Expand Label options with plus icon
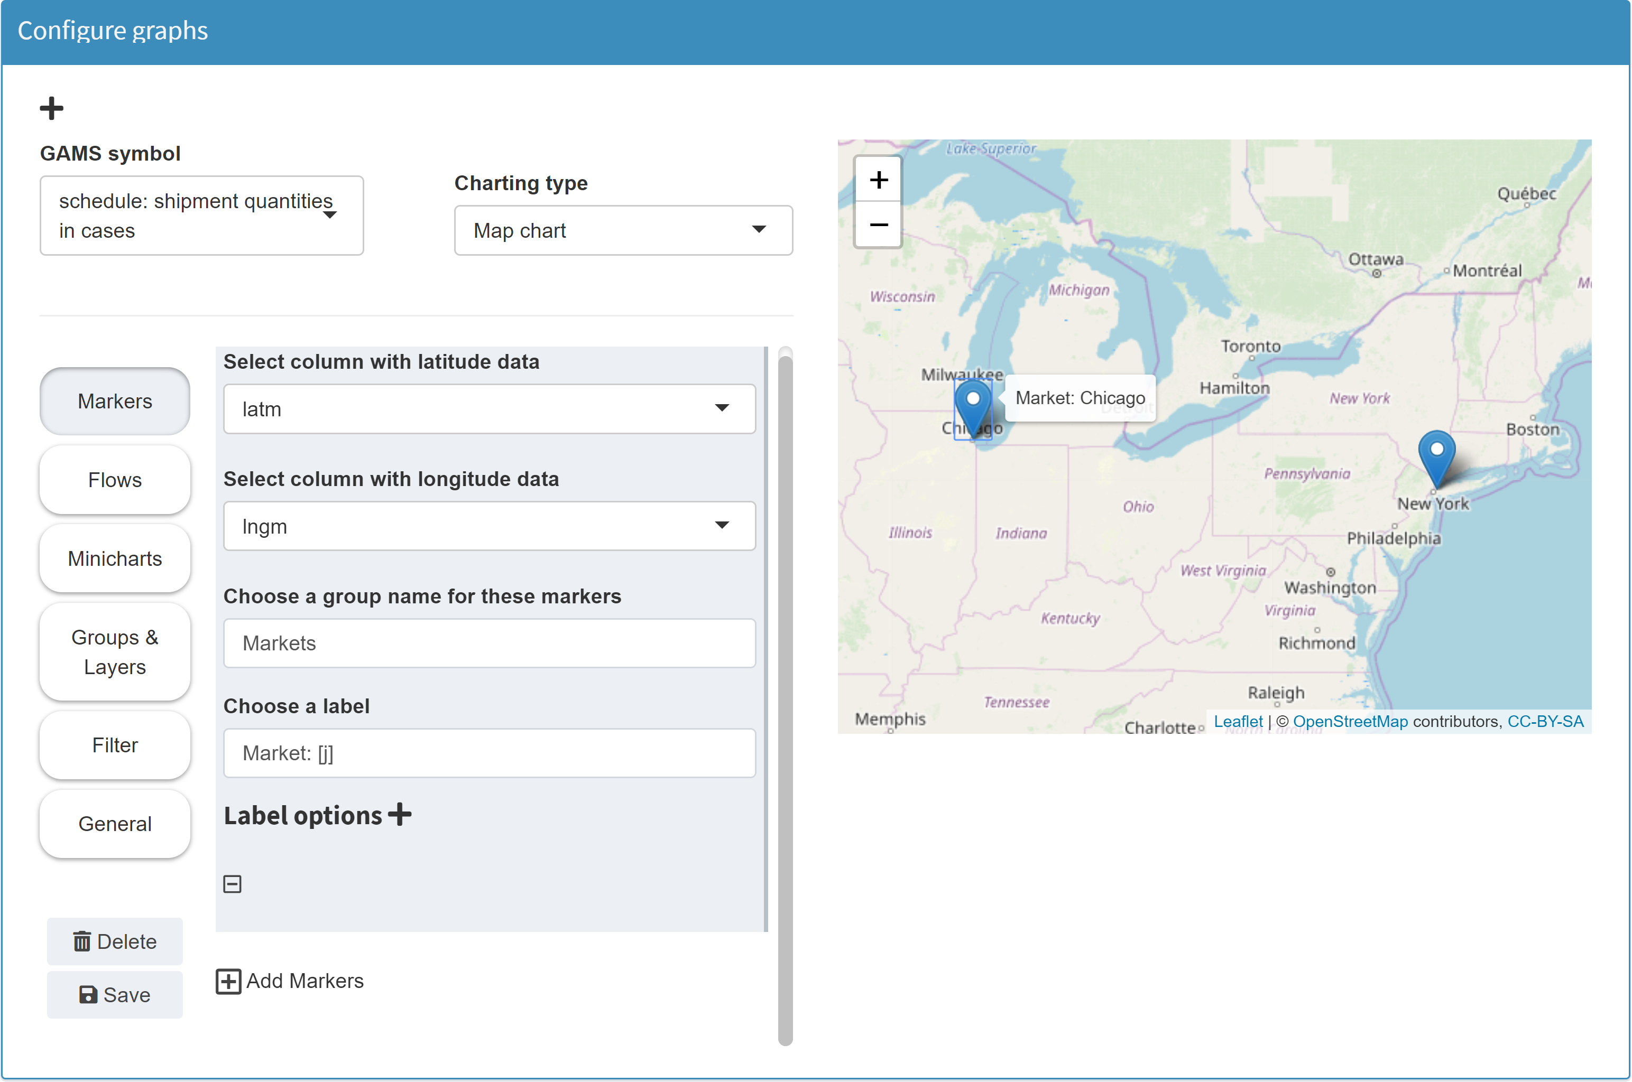Viewport: 1632px width, 1082px height. point(400,815)
